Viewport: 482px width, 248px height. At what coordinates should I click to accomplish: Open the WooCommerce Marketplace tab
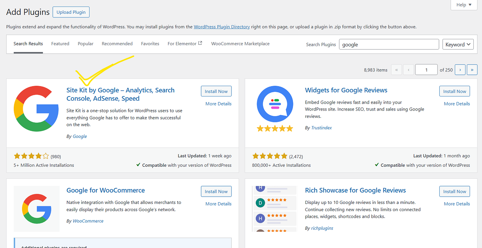[x=240, y=44]
